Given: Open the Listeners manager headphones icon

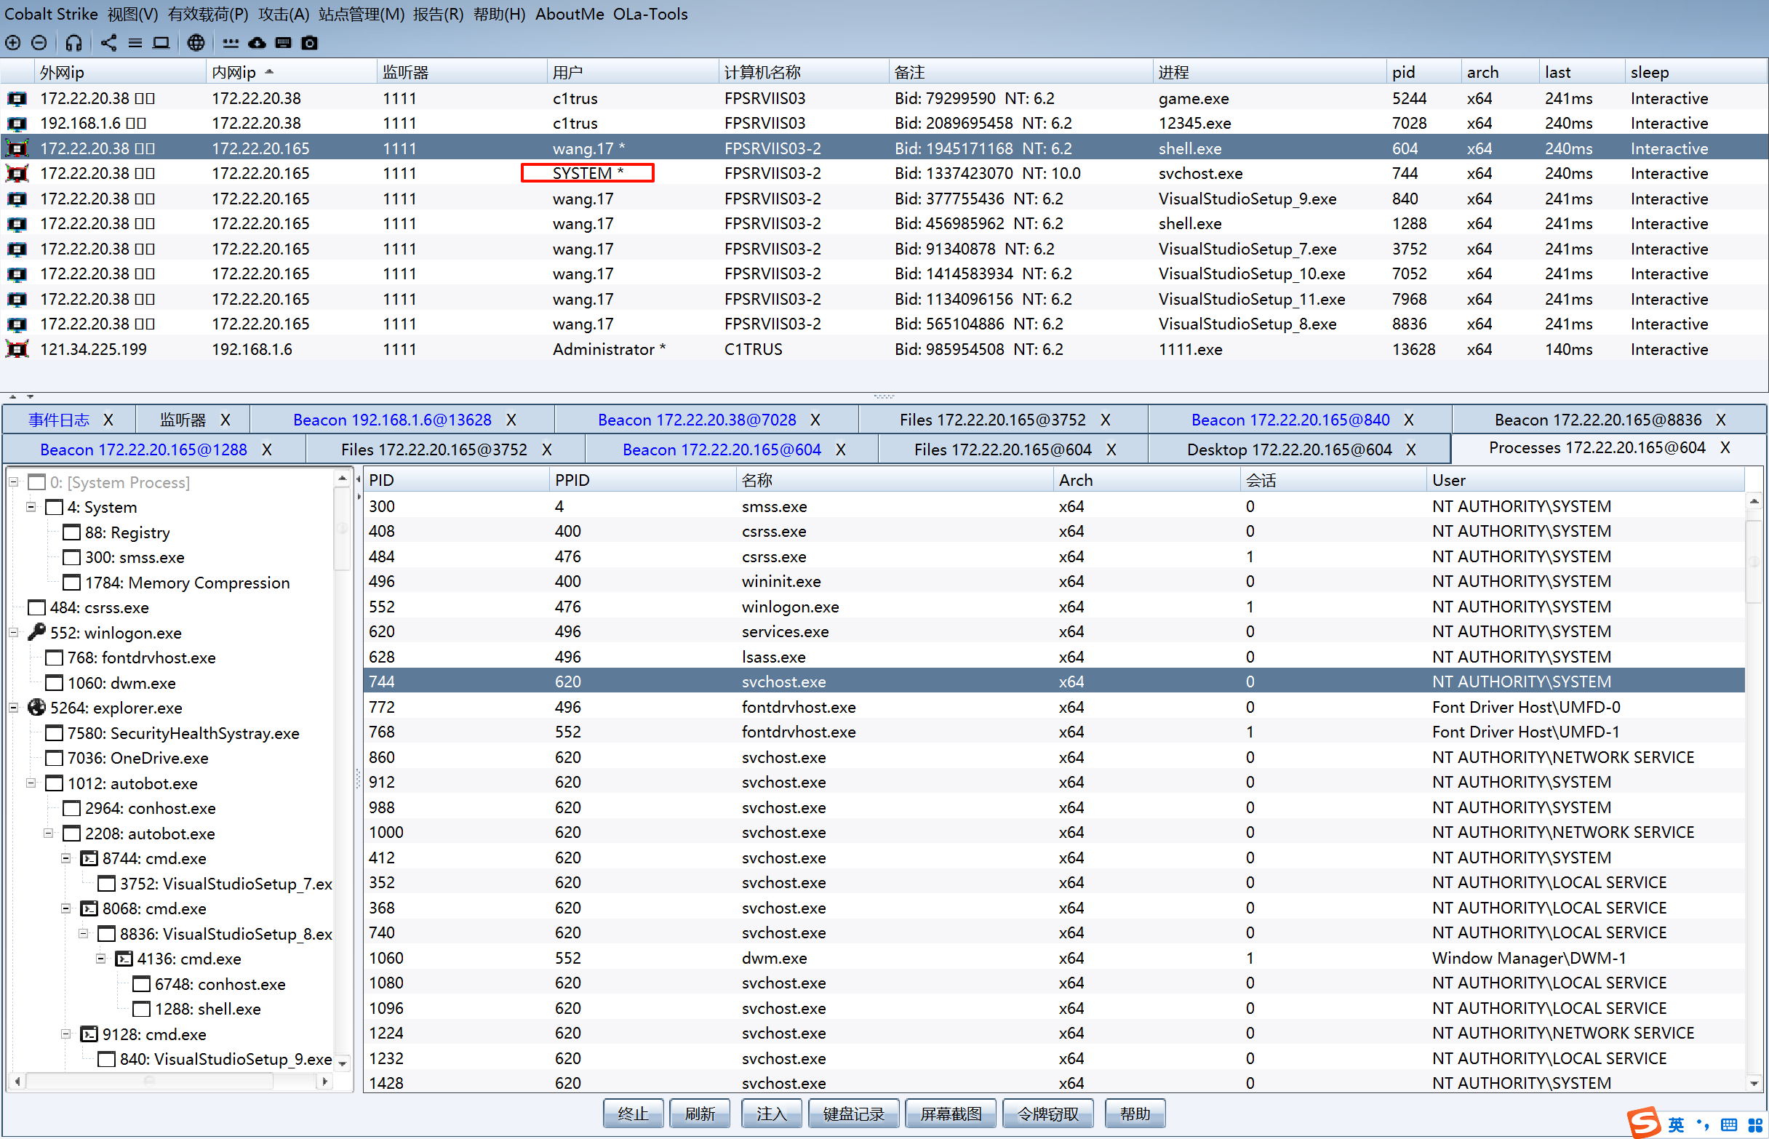Looking at the screenshot, I should pos(73,42).
